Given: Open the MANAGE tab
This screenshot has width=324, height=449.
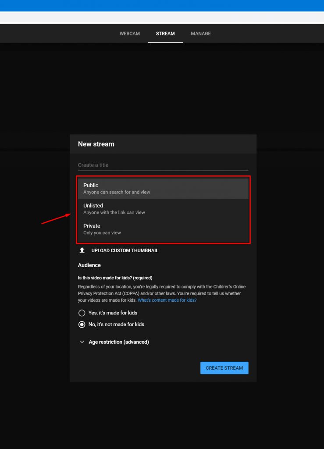Looking at the screenshot, I should pyautogui.click(x=201, y=33).
